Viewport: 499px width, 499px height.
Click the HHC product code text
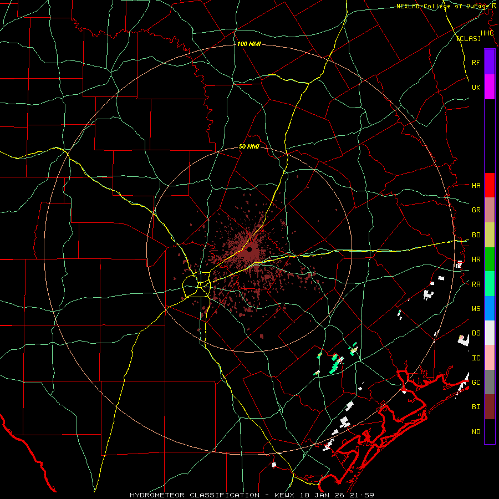(x=487, y=33)
